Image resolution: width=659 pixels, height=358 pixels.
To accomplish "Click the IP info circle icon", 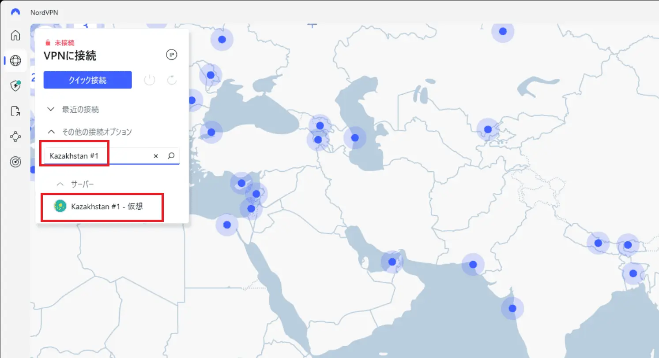I will pos(171,55).
